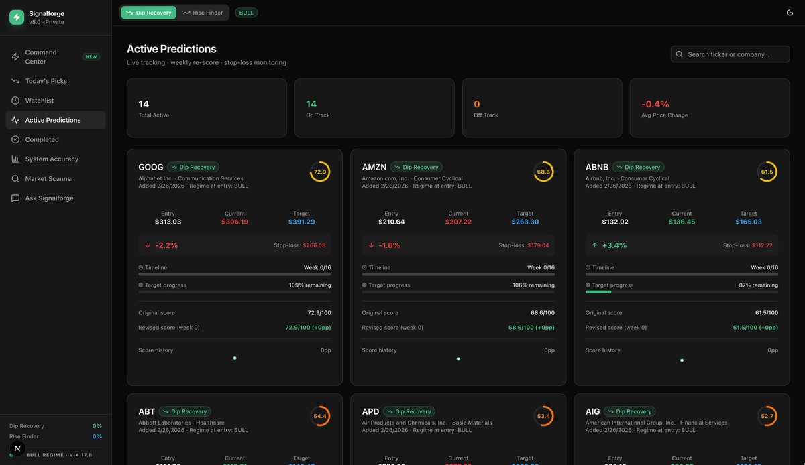Click GOOG stop-loss value $266.08
805x465 pixels.
click(x=314, y=245)
